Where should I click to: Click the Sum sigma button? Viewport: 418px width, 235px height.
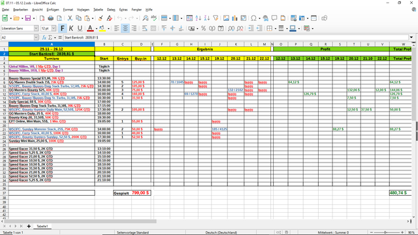50,38
